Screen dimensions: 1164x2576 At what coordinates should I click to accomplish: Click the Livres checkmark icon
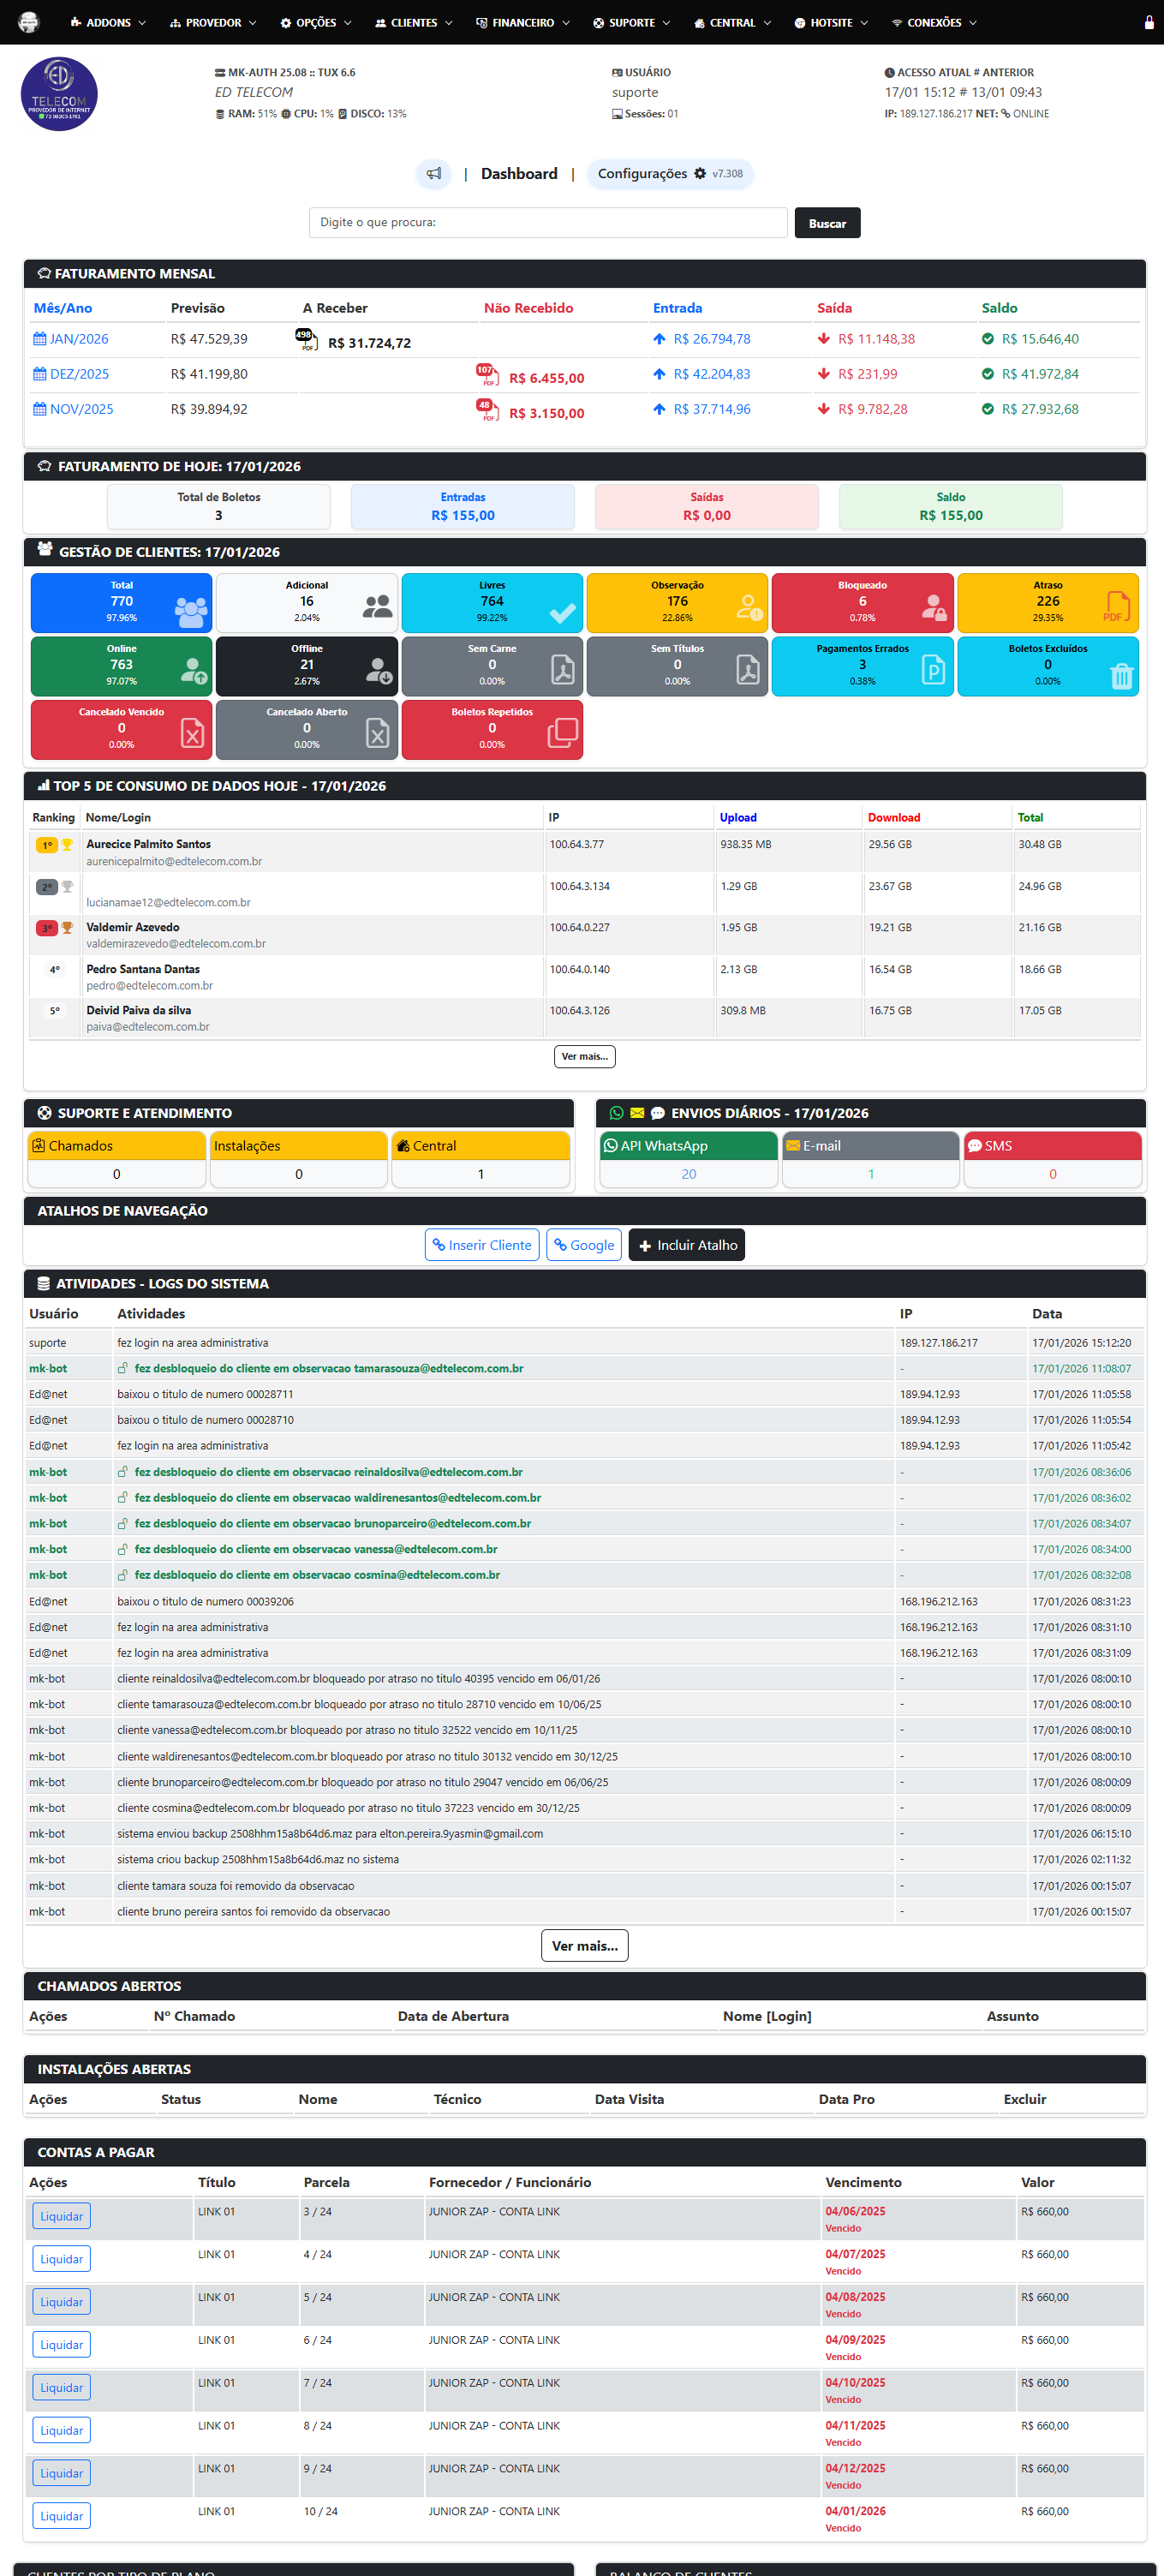[x=563, y=612]
